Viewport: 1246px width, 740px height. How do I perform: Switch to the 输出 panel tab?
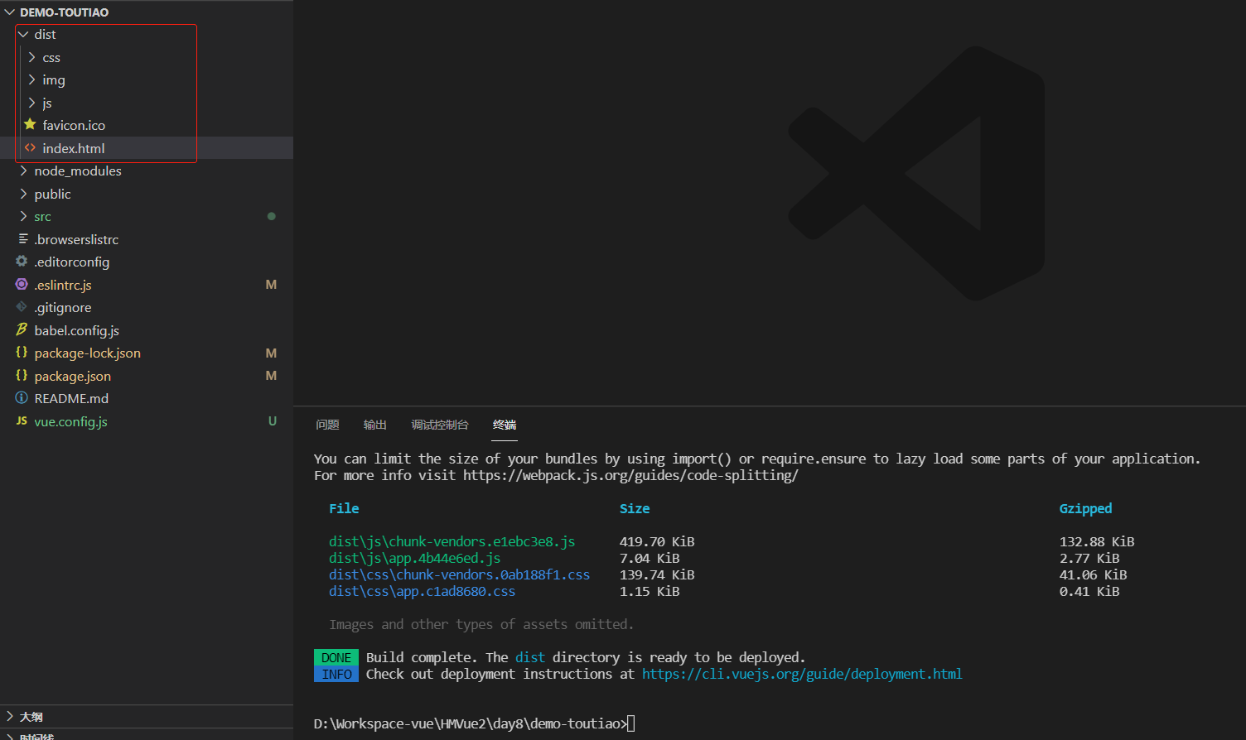[375, 425]
